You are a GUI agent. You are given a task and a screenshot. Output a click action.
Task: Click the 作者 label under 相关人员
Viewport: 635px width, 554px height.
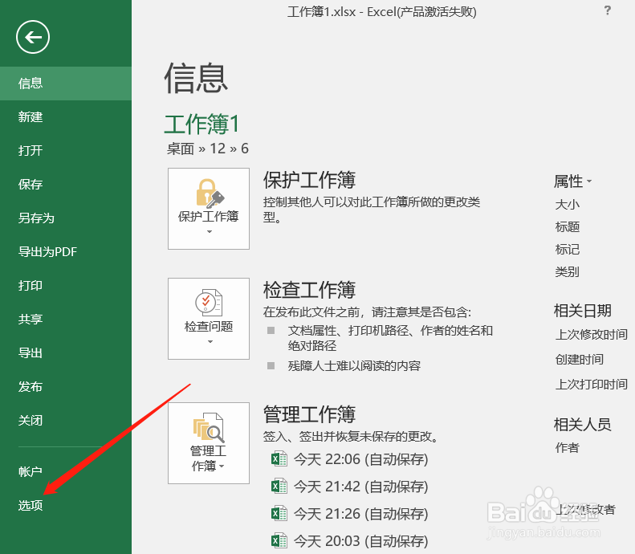[x=567, y=447]
